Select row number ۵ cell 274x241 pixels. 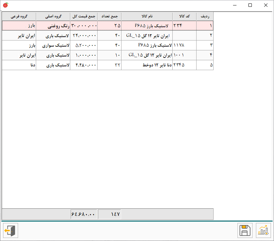(205, 65)
